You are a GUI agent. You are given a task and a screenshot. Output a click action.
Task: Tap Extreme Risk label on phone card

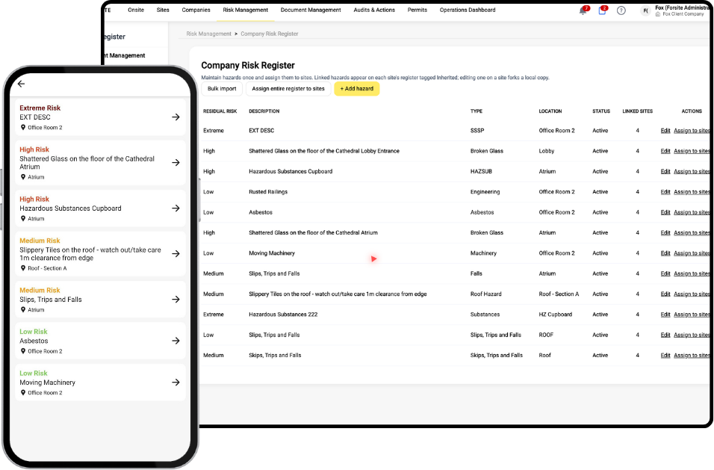click(40, 108)
